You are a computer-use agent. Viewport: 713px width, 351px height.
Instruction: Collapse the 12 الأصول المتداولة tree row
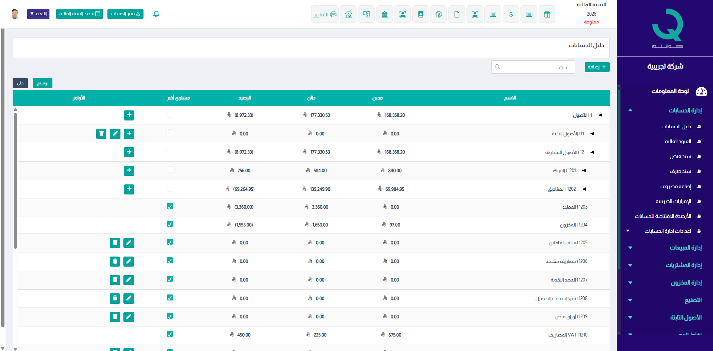click(592, 152)
